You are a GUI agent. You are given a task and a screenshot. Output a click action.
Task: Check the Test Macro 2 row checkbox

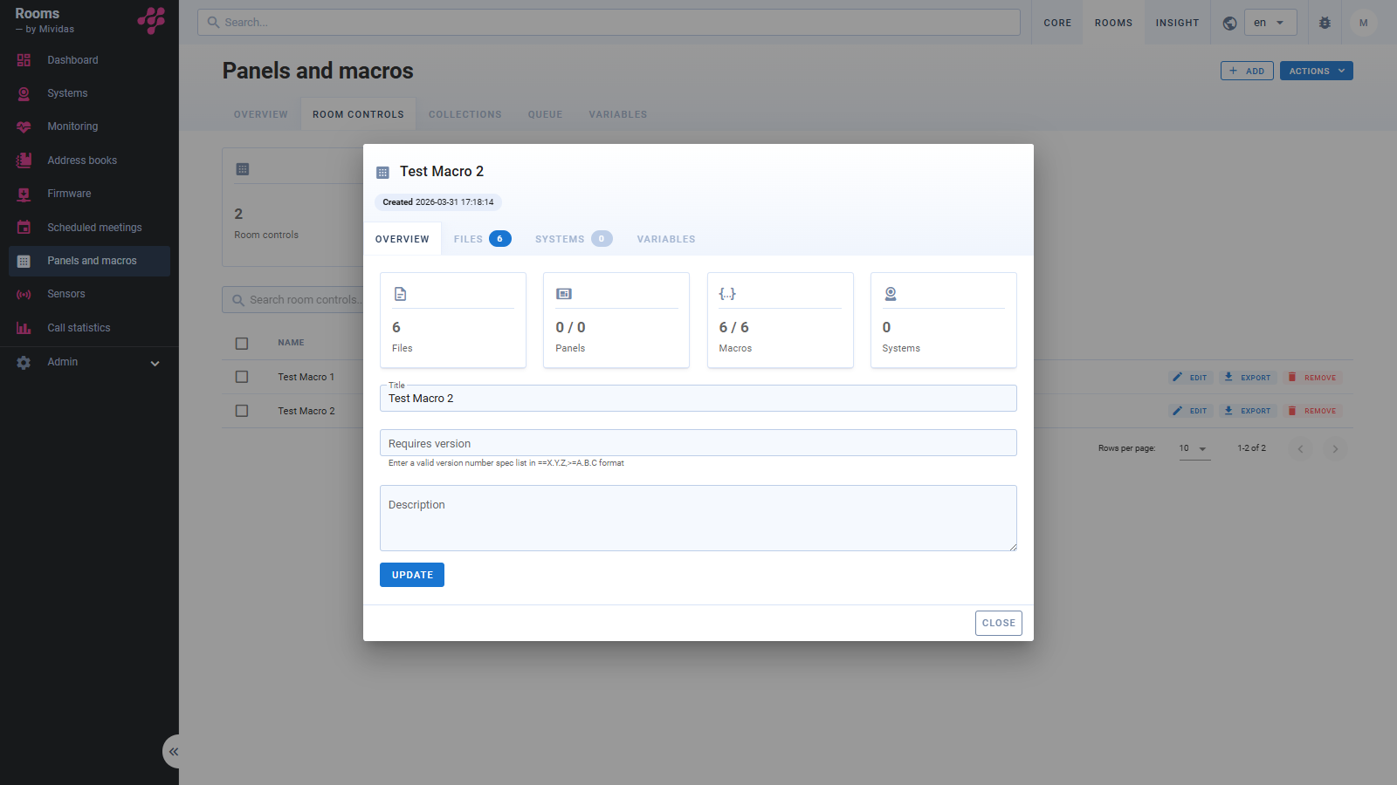coord(242,411)
